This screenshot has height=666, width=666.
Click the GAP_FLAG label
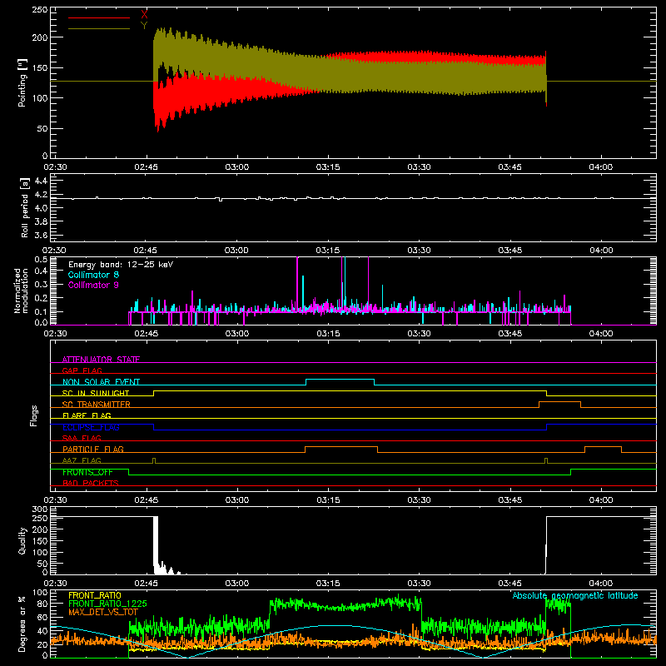point(82,370)
